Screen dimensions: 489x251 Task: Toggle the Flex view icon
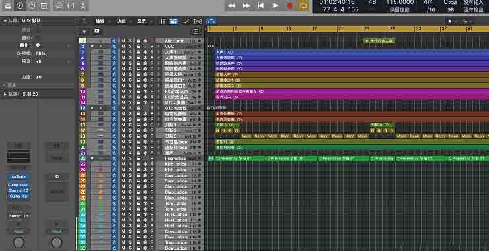point(198,21)
